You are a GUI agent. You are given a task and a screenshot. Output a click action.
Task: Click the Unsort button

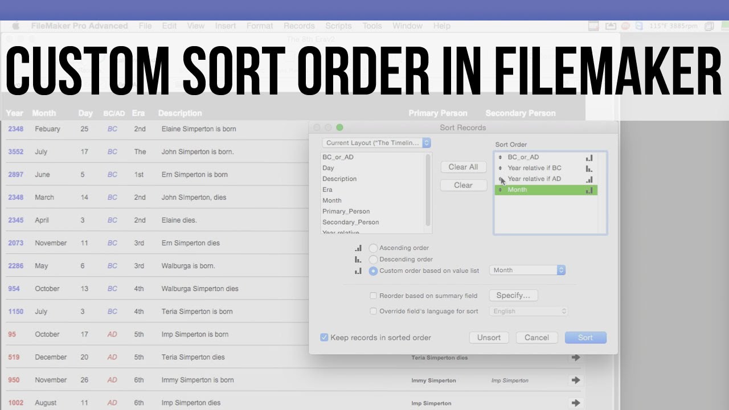(489, 338)
